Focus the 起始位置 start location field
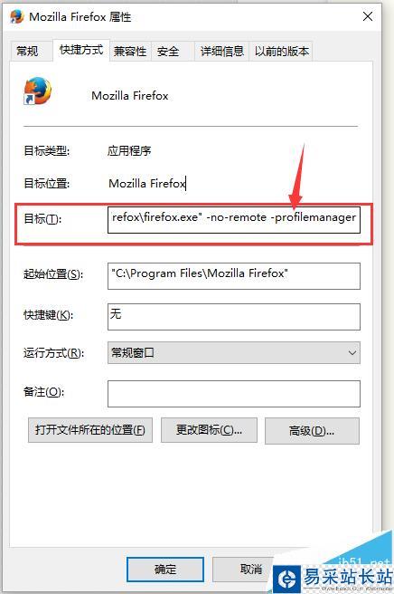The image size is (394, 594). click(234, 276)
